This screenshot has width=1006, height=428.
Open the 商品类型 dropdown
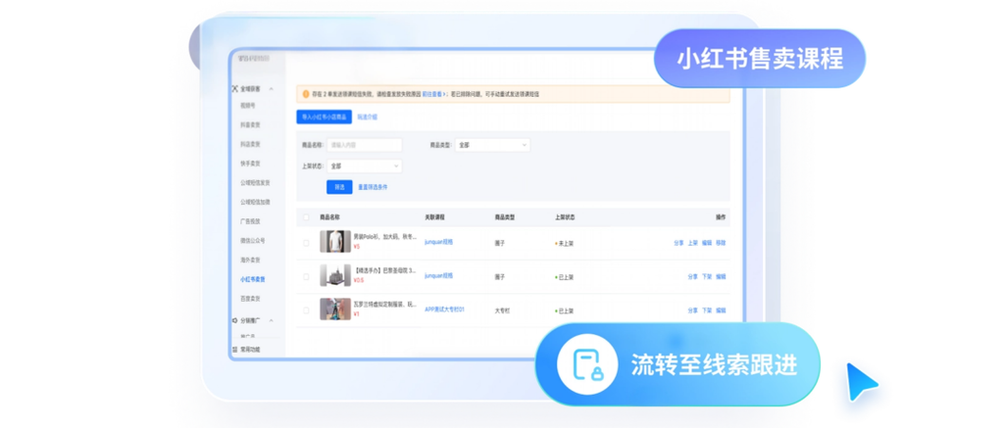(x=492, y=145)
